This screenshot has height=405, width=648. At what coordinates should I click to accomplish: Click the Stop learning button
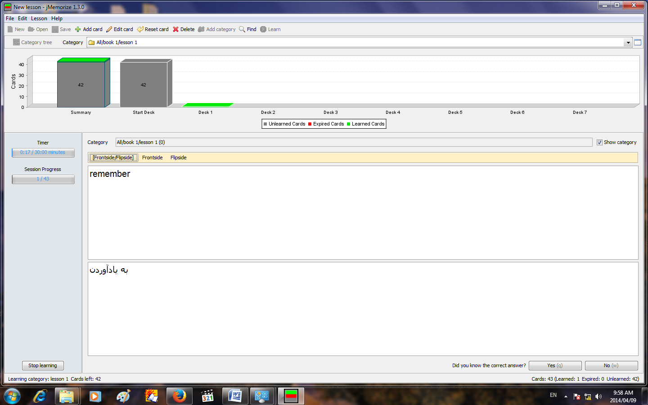(x=43, y=365)
